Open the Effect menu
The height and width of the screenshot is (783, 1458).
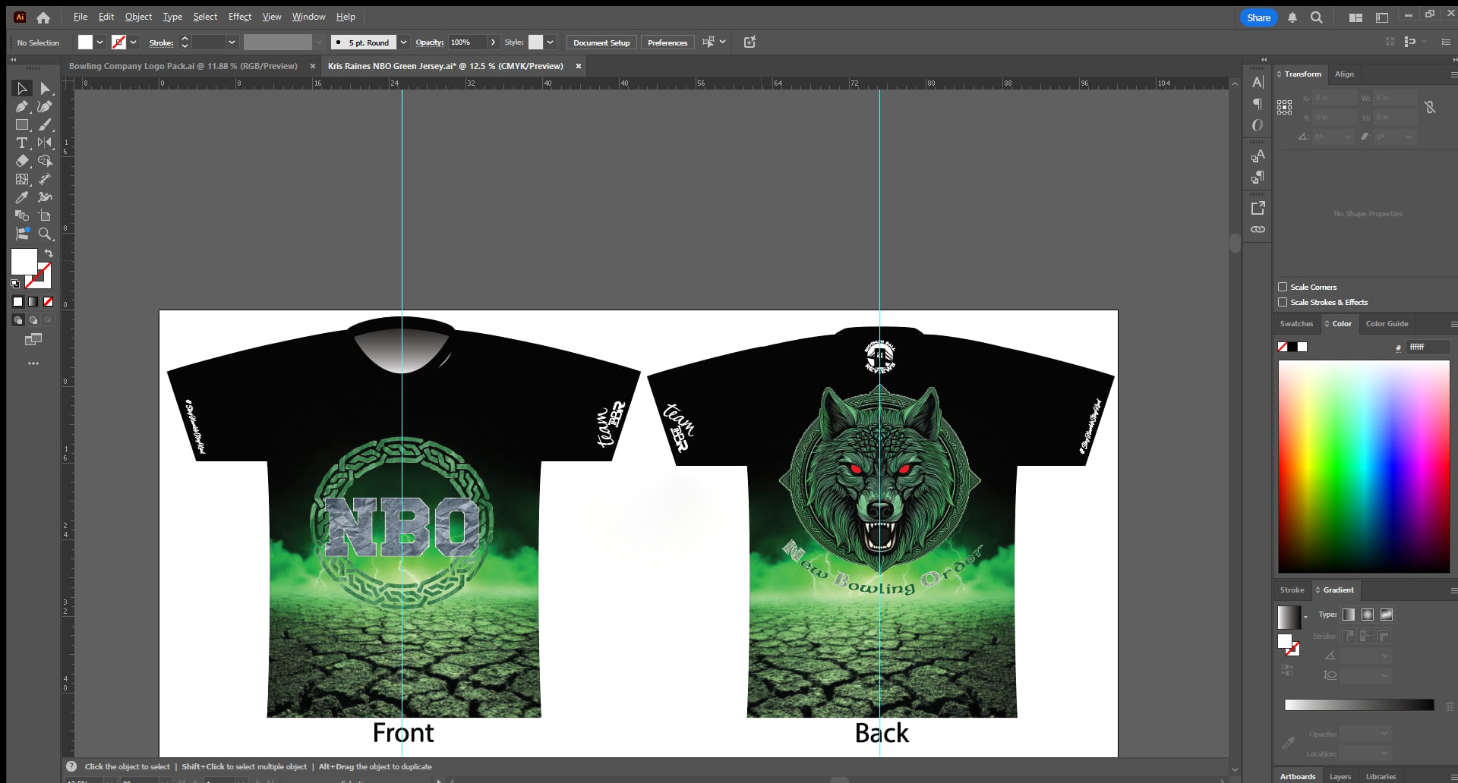(240, 17)
